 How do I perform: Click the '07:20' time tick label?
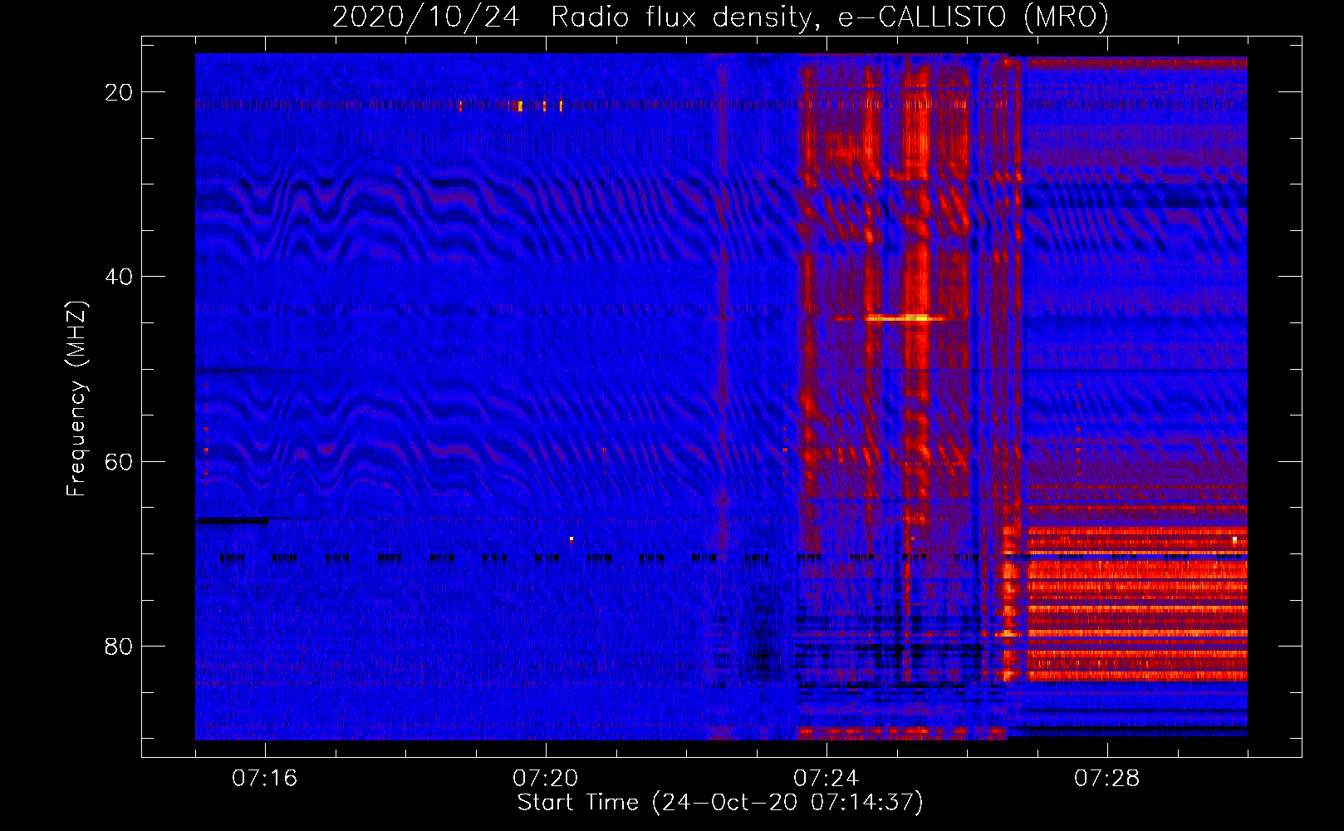tap(546, 779)
